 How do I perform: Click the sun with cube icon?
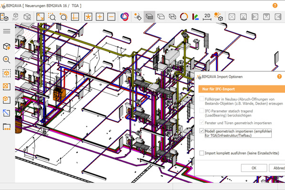(219, 17)
